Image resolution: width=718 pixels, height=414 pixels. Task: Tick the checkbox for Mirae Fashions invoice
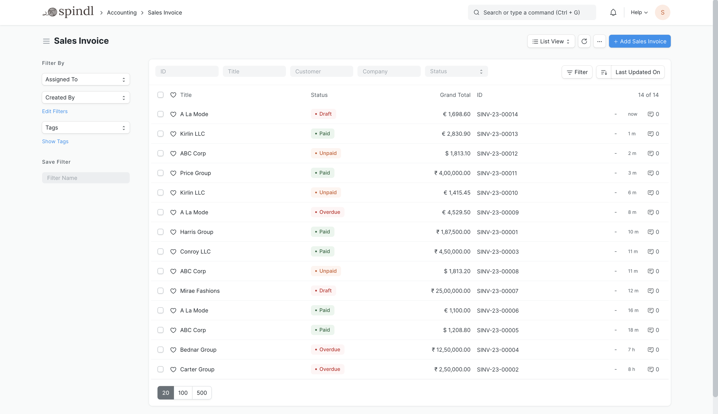coord(160,291)
